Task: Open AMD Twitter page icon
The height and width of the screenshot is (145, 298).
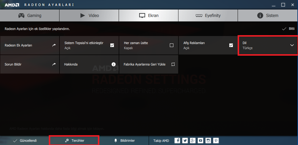Action: click(x=185, y=141)
